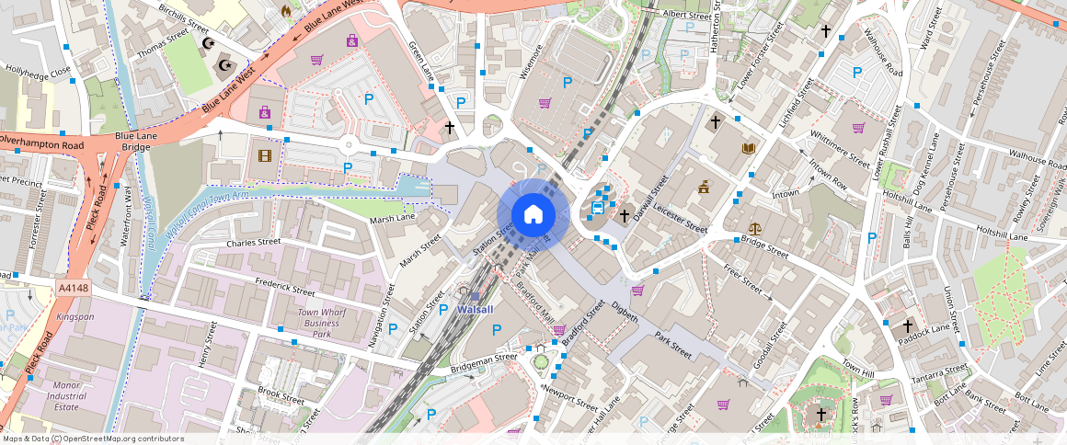Click the bus station icon beside home marker
1067x445 pixels.
click(598, 207)
